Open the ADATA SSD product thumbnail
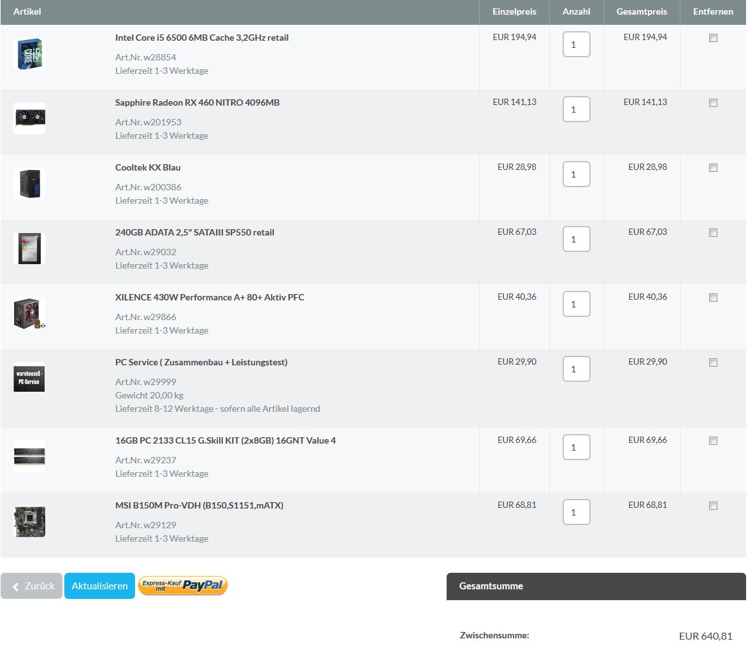Image resolution: width=755 pixels, height=646 pixels. tap(29, 248)
